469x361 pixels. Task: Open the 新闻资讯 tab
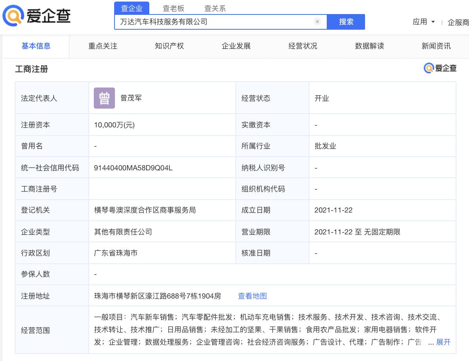coord(436,46)
